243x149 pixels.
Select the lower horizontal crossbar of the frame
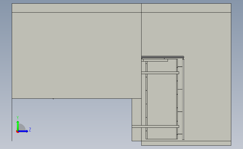pos(156,126)
